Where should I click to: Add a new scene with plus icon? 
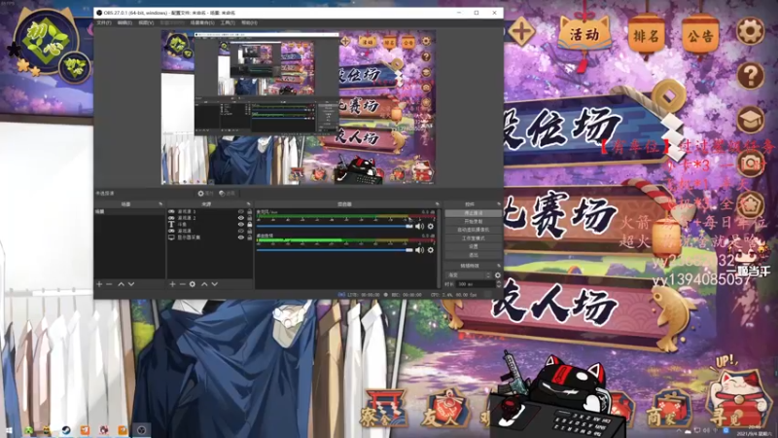(x=99, y=284)
